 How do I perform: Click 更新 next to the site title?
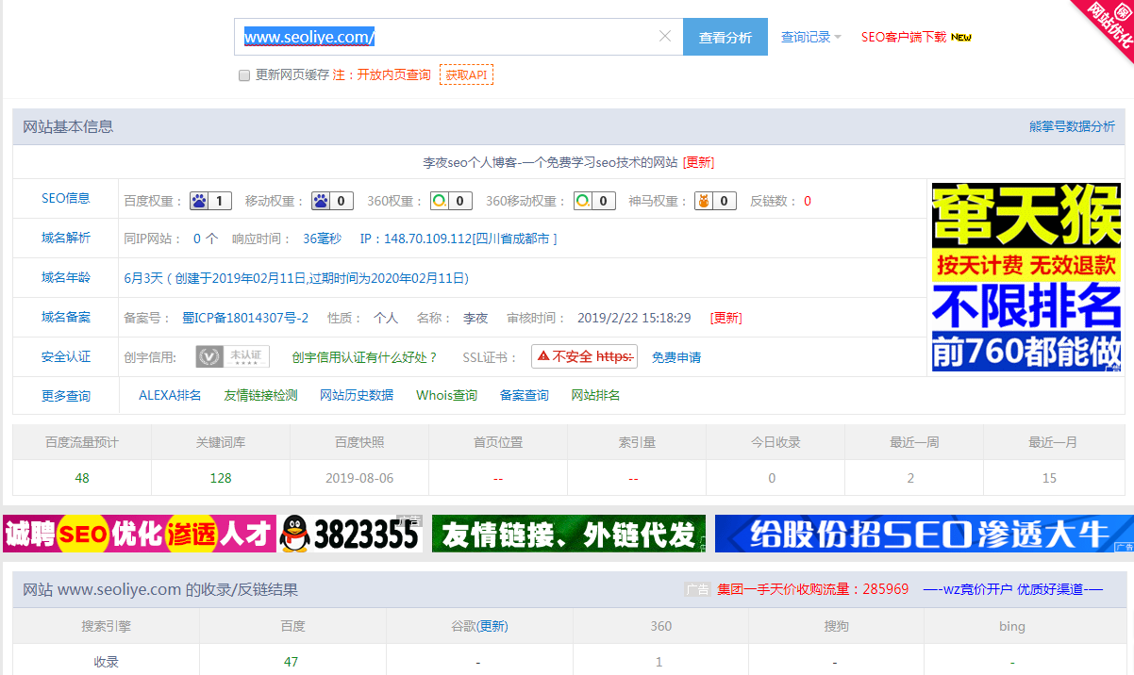point(699,162)
